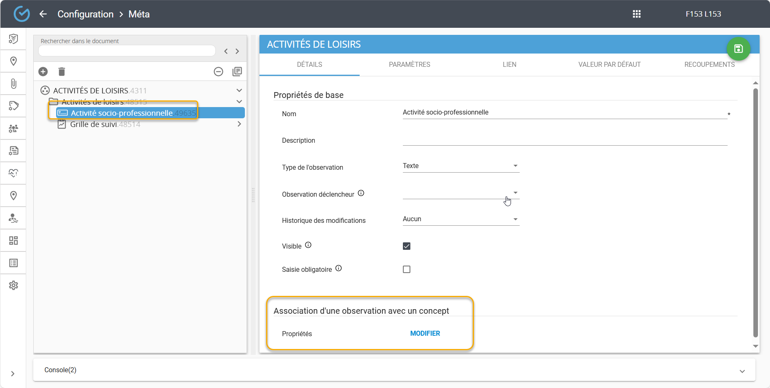Image resolution: width=770 pixels, height=388 pixels.
Task: Click the collapse-all minus circle icon
Action: tap(218, 72)
